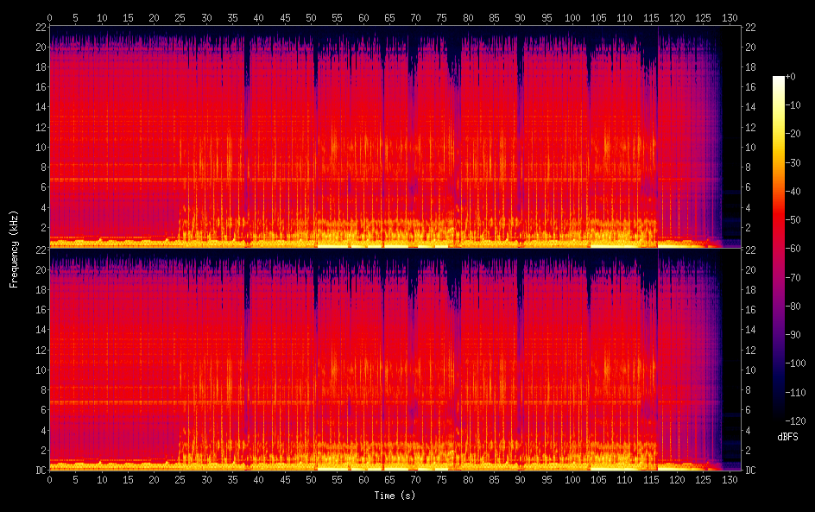
Task: Click the "-70" color scale label
Action: point(793,277)
